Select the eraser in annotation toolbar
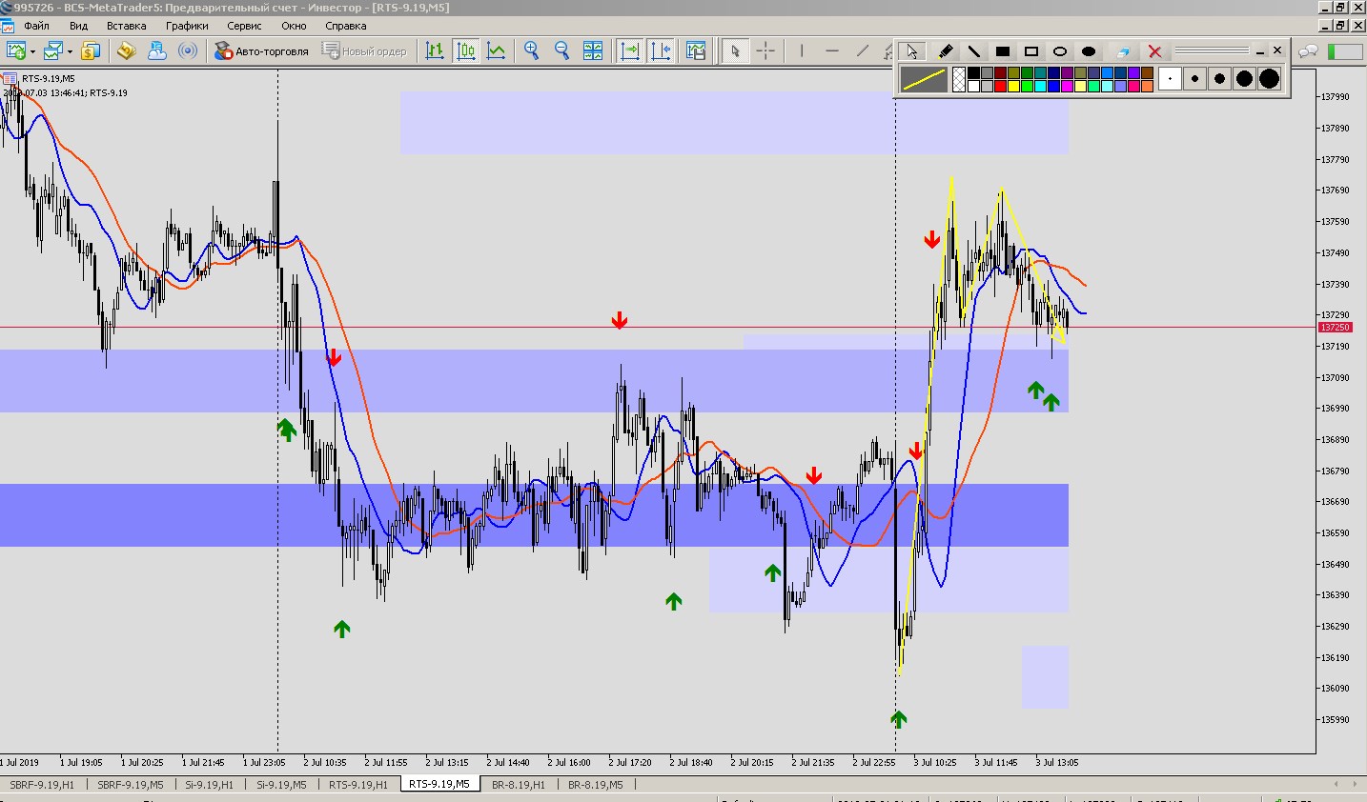Screen dimensions: 1367x802 (x=1122, y=51)
